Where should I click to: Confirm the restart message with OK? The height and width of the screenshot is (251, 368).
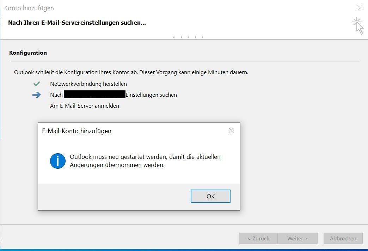point(210,196)
